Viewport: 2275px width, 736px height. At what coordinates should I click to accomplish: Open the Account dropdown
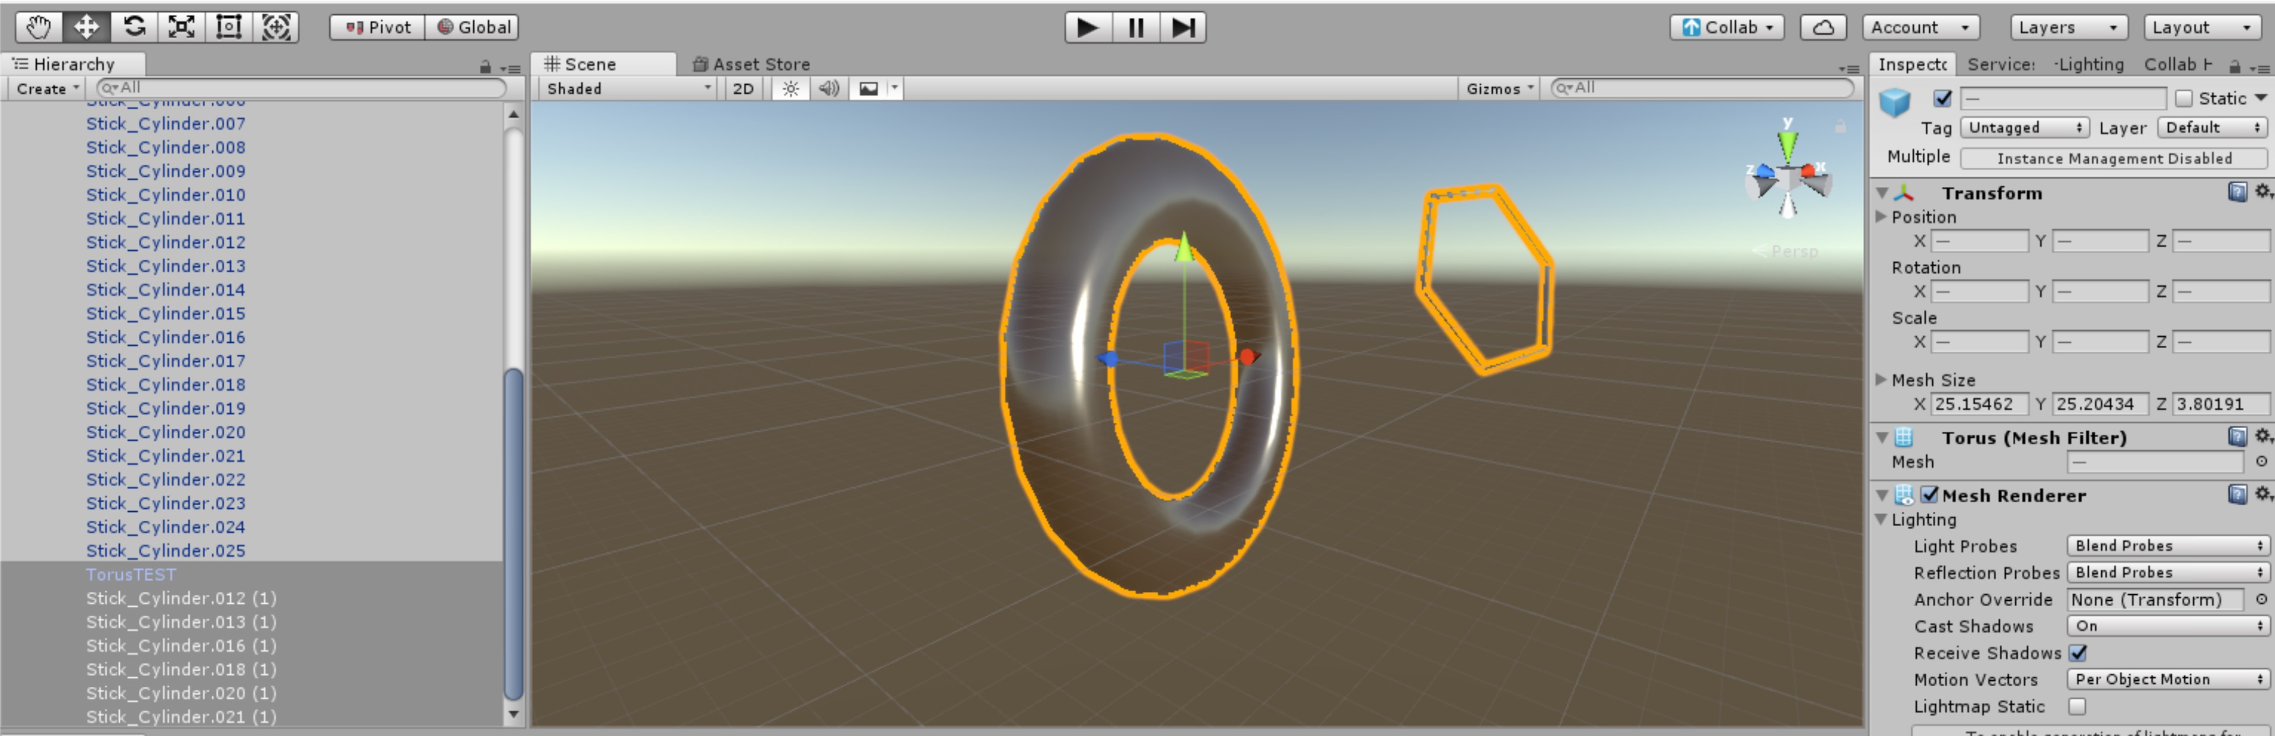coord(1921,27)
